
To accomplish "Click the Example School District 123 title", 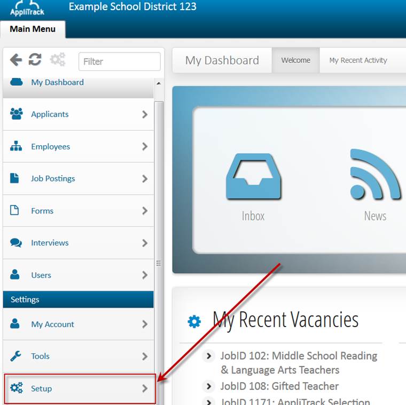I will [x=132, y=7].
